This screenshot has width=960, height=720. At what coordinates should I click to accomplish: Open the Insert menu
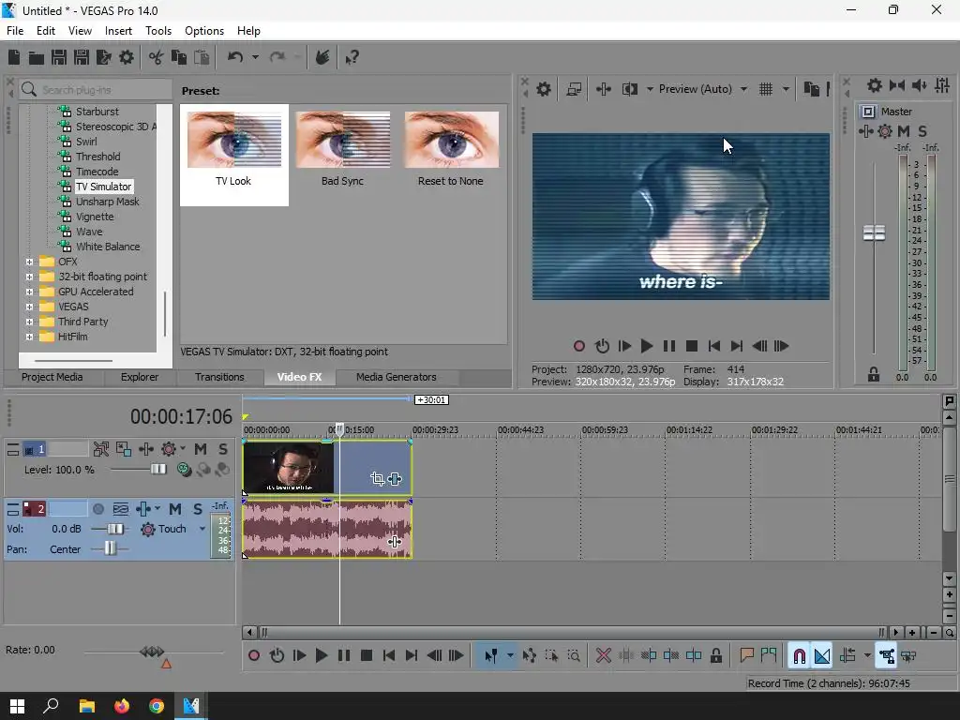click(x=118, y=31)
